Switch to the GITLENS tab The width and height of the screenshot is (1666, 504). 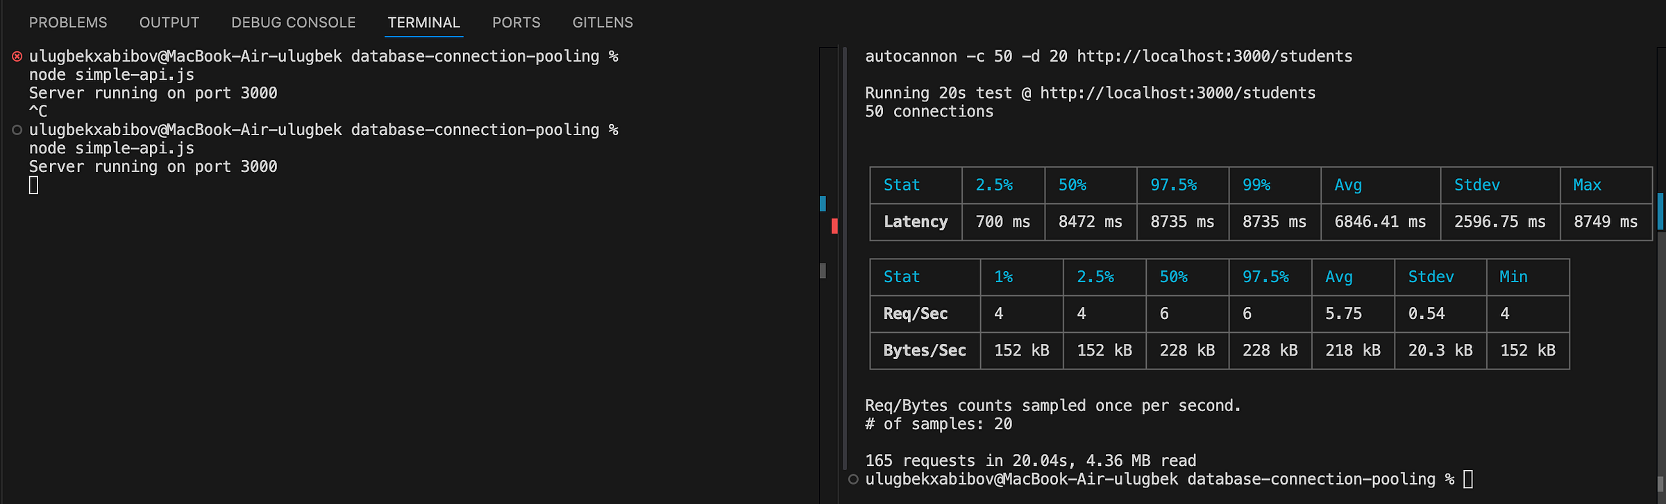tap(603, 22)
